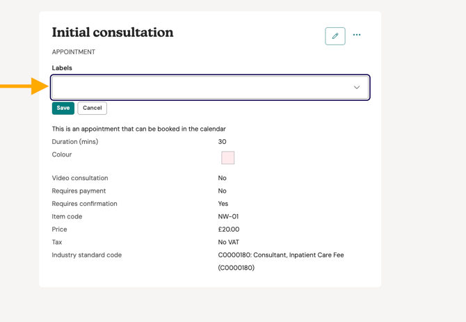Select the pink Colour swatch

[x=227, y=158]
